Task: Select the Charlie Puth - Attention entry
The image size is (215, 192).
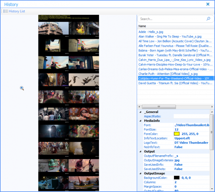Action: (168, 73)
